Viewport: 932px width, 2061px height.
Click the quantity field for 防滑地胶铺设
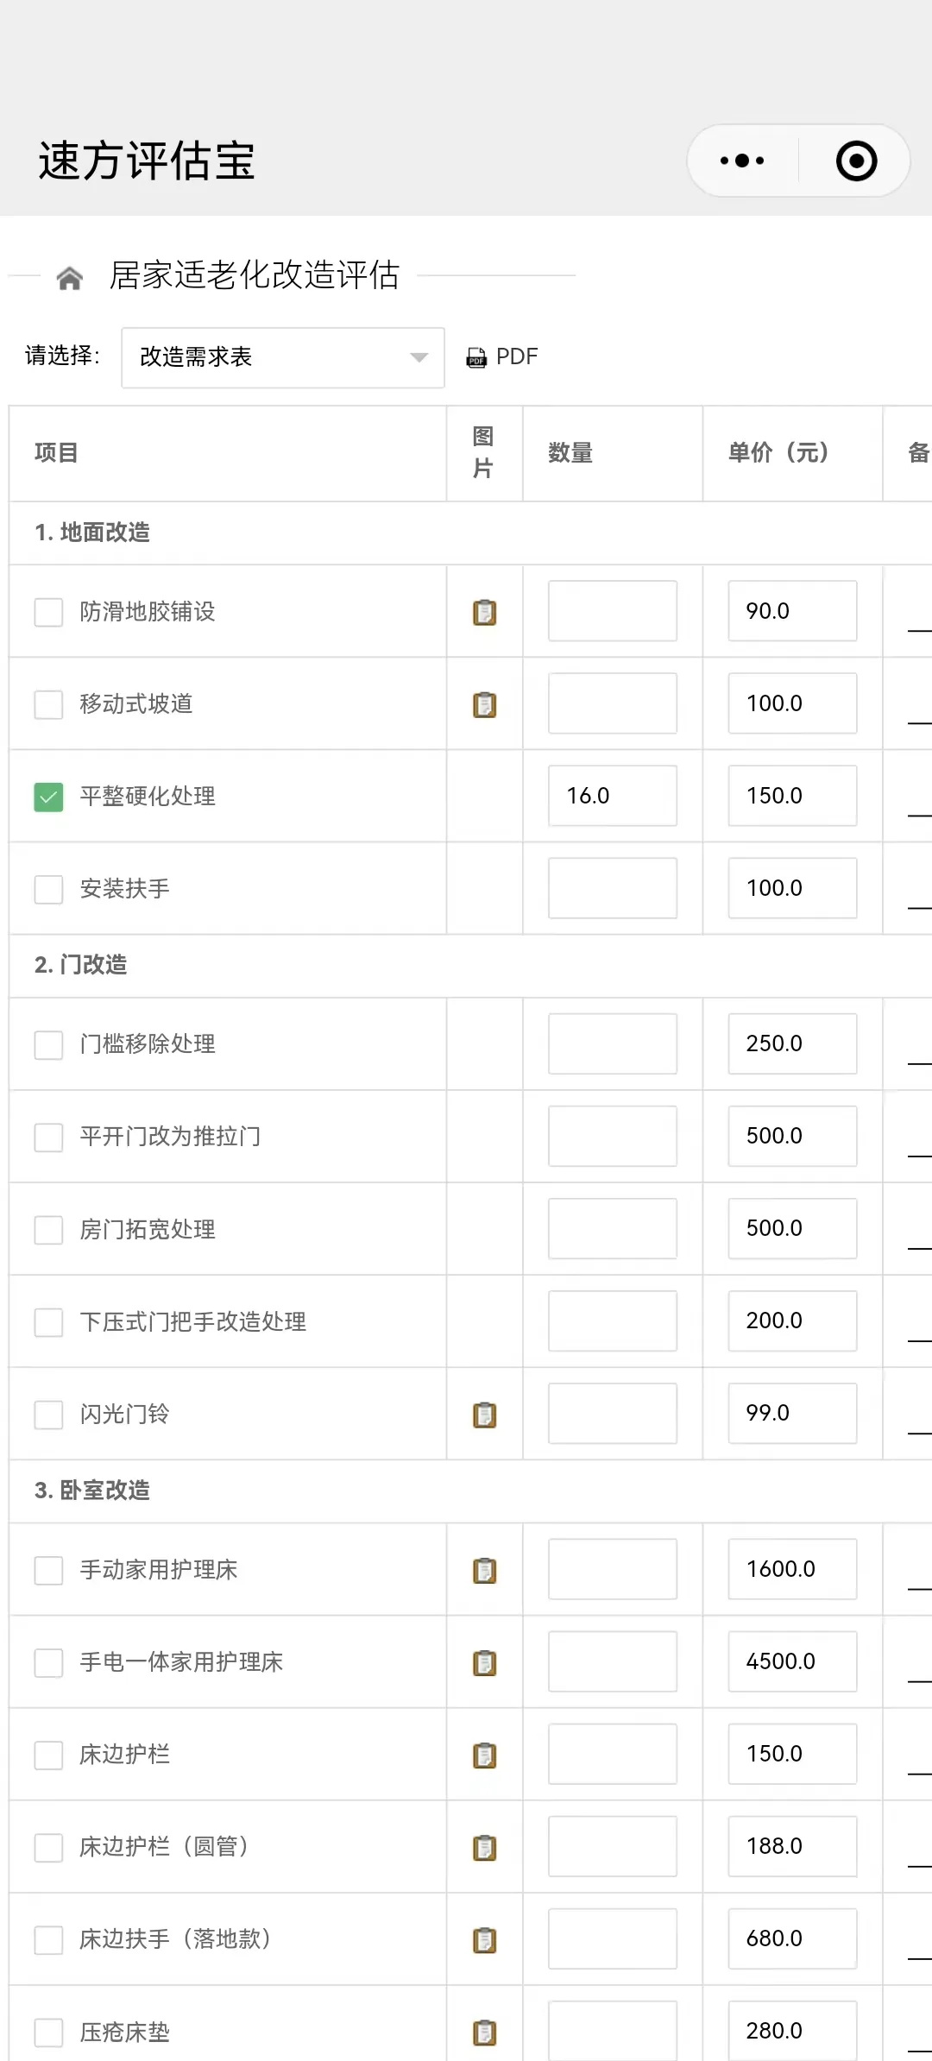[x=612, y=611]
